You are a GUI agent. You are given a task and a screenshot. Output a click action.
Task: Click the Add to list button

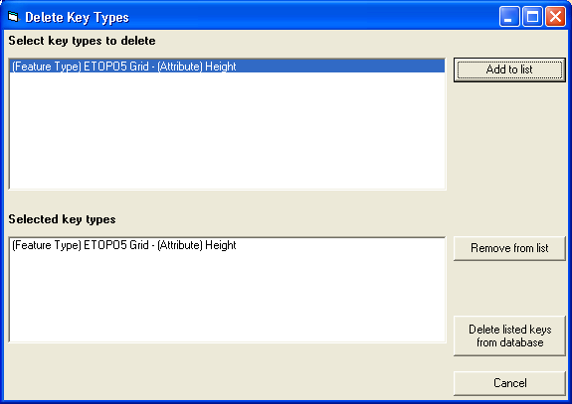[509, 69]
